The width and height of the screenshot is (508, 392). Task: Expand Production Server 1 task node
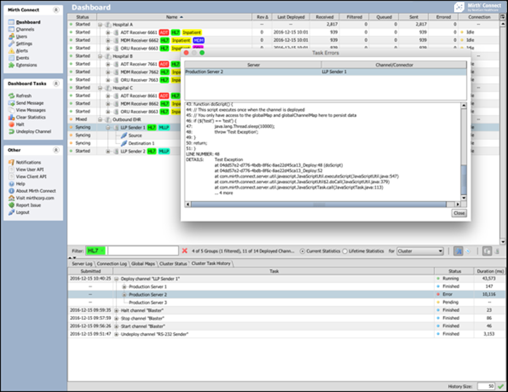click(124, 287)
